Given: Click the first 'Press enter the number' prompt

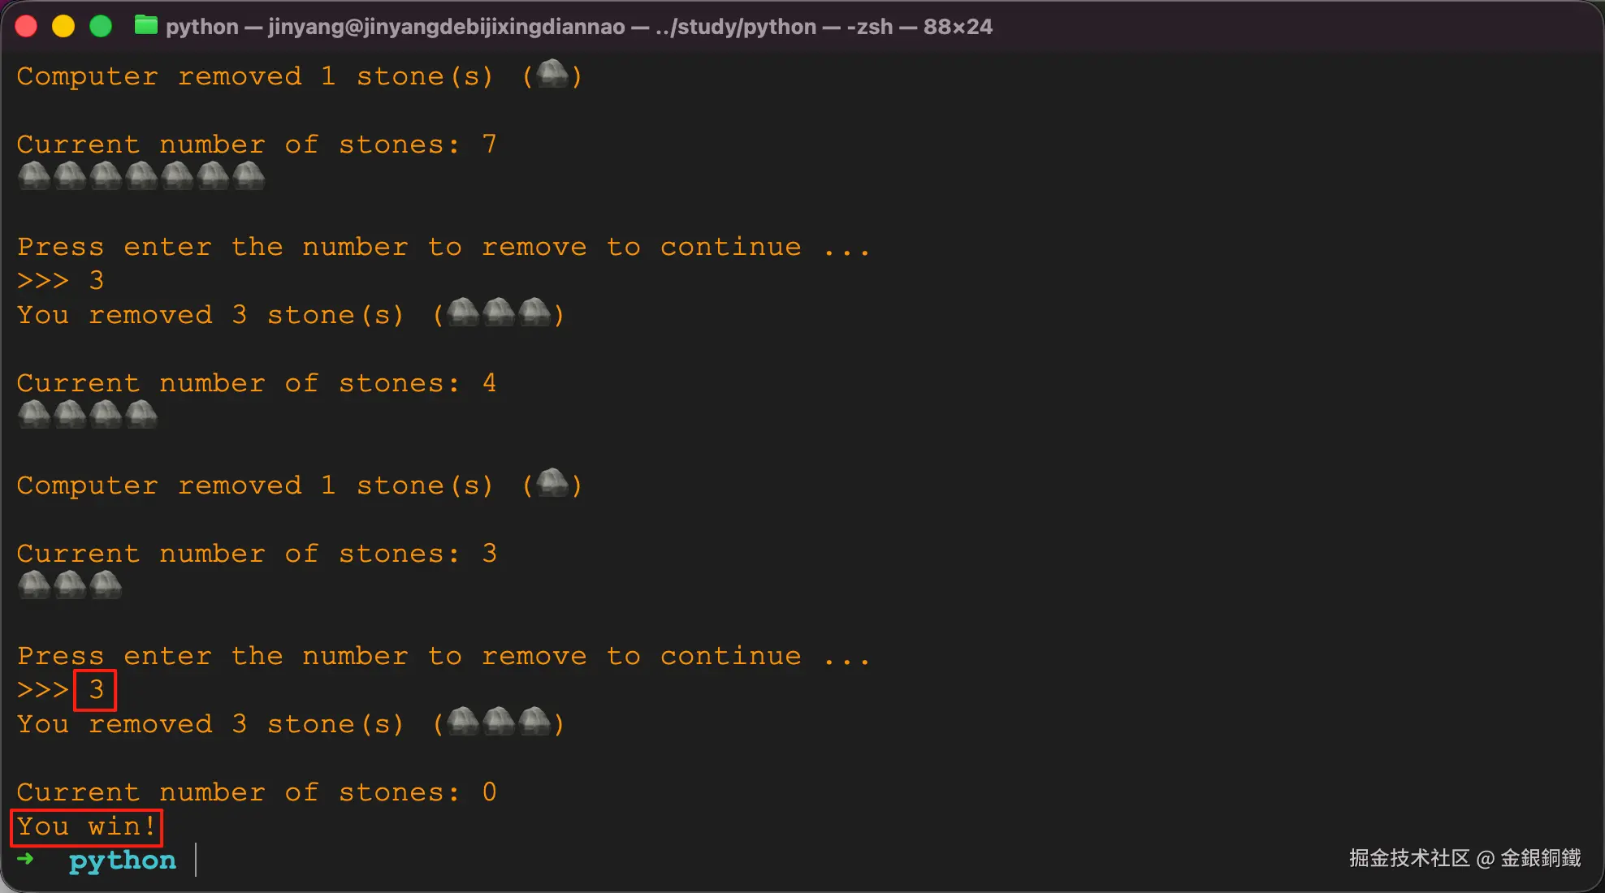Looking at the screenshot, I should [443, 247].
